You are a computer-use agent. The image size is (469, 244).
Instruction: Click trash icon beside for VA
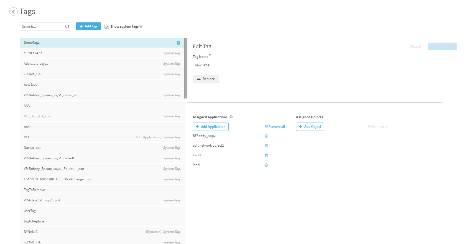click(266, 155)
